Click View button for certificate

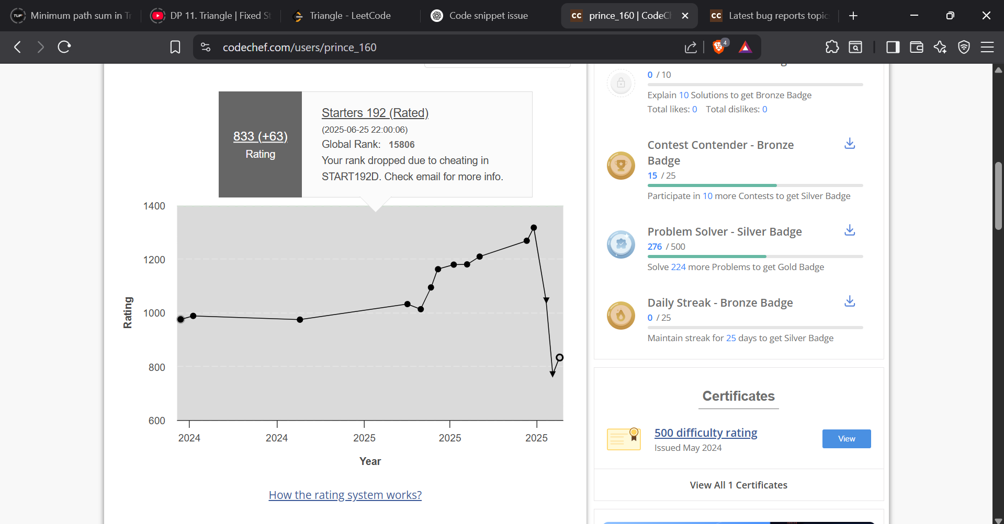point(847,439)
